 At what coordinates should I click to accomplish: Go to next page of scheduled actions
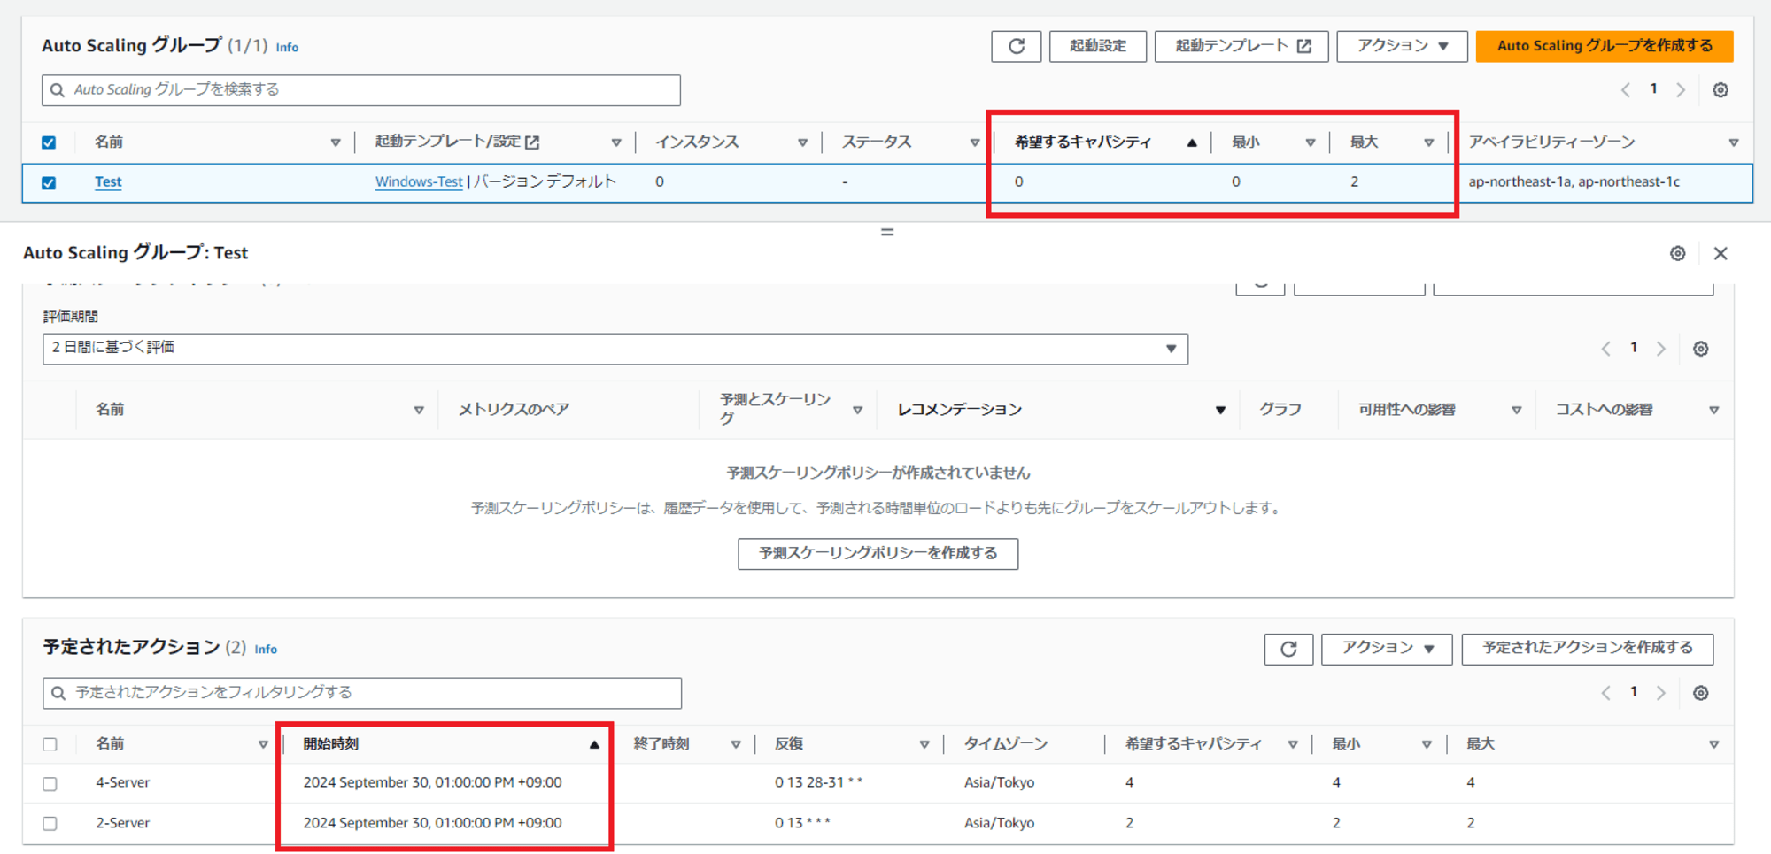point(1661,693)
